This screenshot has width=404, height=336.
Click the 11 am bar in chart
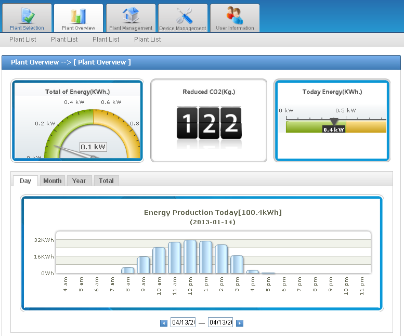174,257
